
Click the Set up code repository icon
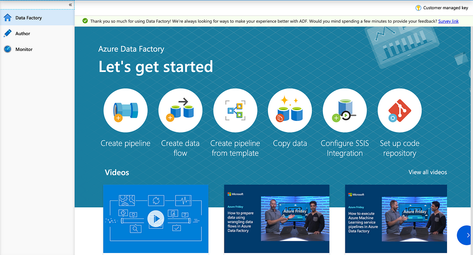pyautogui.click(x=400, y=110)
